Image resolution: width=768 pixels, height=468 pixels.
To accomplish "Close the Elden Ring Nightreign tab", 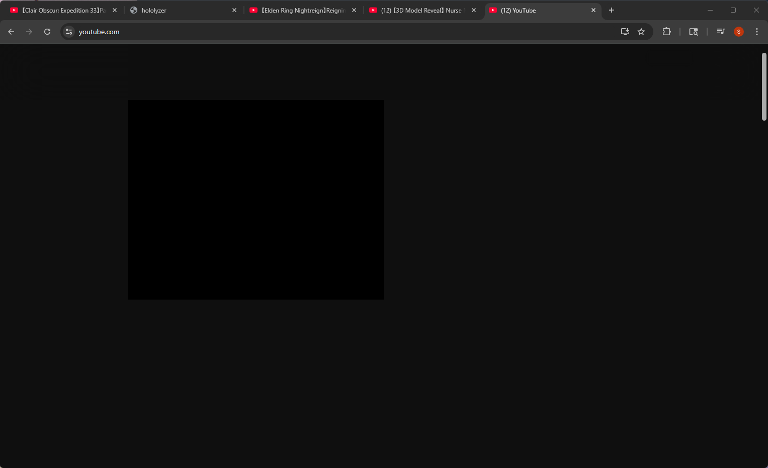I will pyautogui.click(x=354, y=10).
